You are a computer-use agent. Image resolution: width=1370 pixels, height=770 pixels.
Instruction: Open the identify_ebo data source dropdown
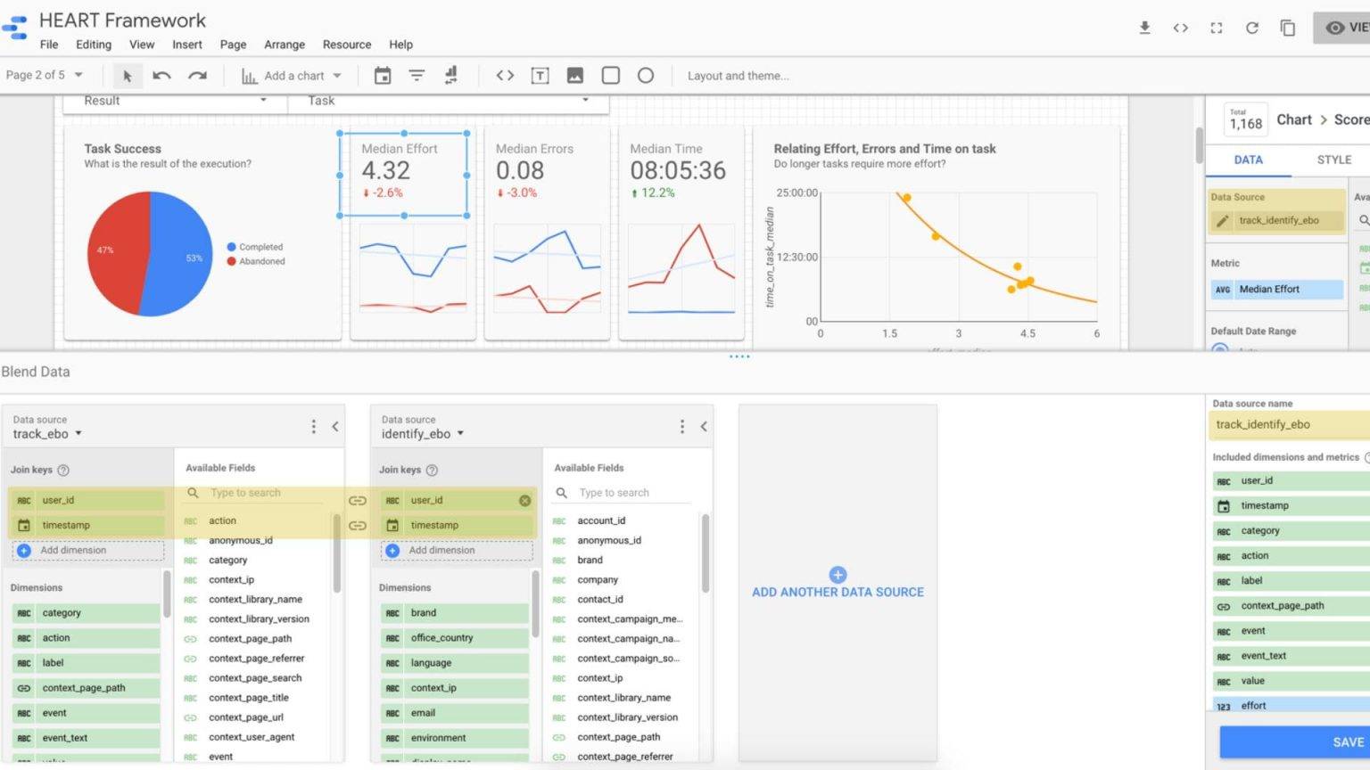tap(459, 434)
